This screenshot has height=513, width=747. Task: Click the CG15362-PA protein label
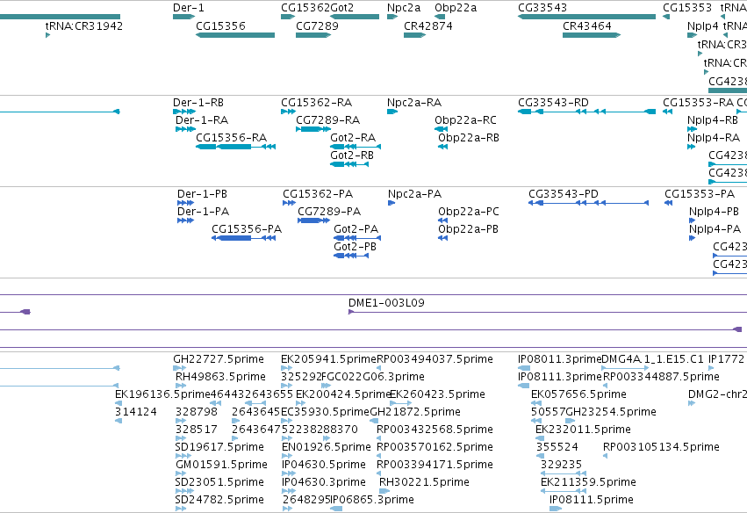[x=318, y=194]
